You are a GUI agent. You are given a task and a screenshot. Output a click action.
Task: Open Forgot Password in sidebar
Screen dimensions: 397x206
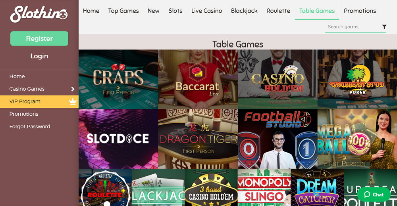pos(30,127)
